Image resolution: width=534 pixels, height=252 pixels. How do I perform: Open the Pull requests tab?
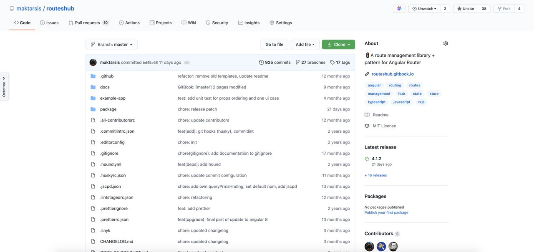(89, 23)
